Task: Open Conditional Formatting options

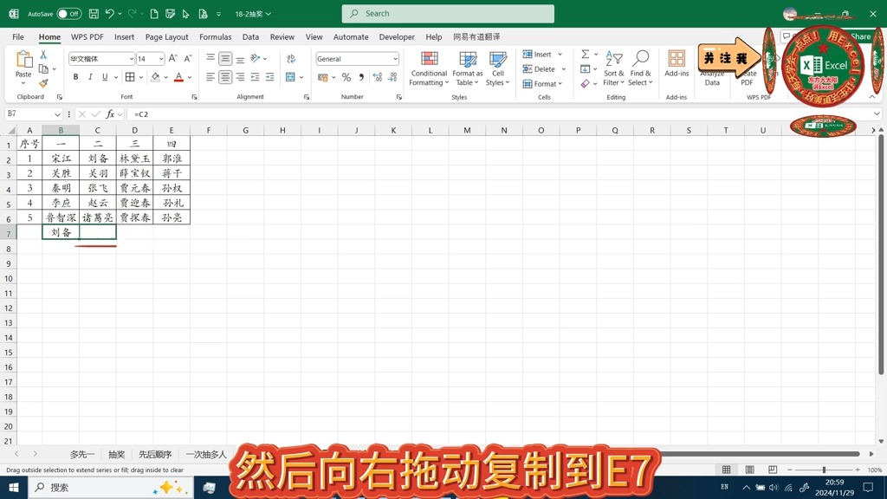Action: click(x=428, y=69)
